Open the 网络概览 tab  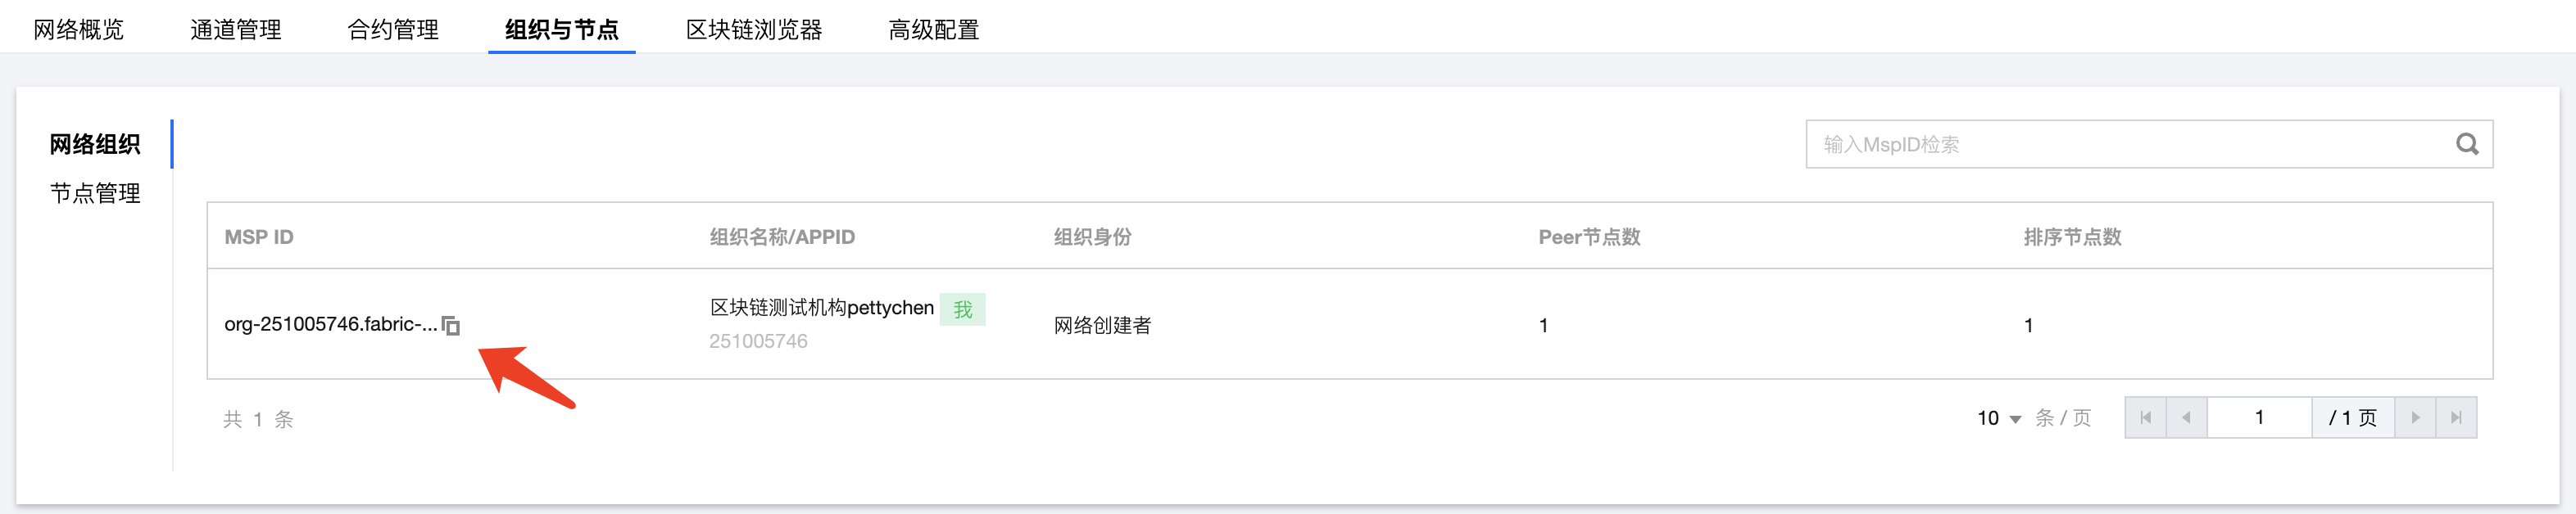click(x=78, y=30)
